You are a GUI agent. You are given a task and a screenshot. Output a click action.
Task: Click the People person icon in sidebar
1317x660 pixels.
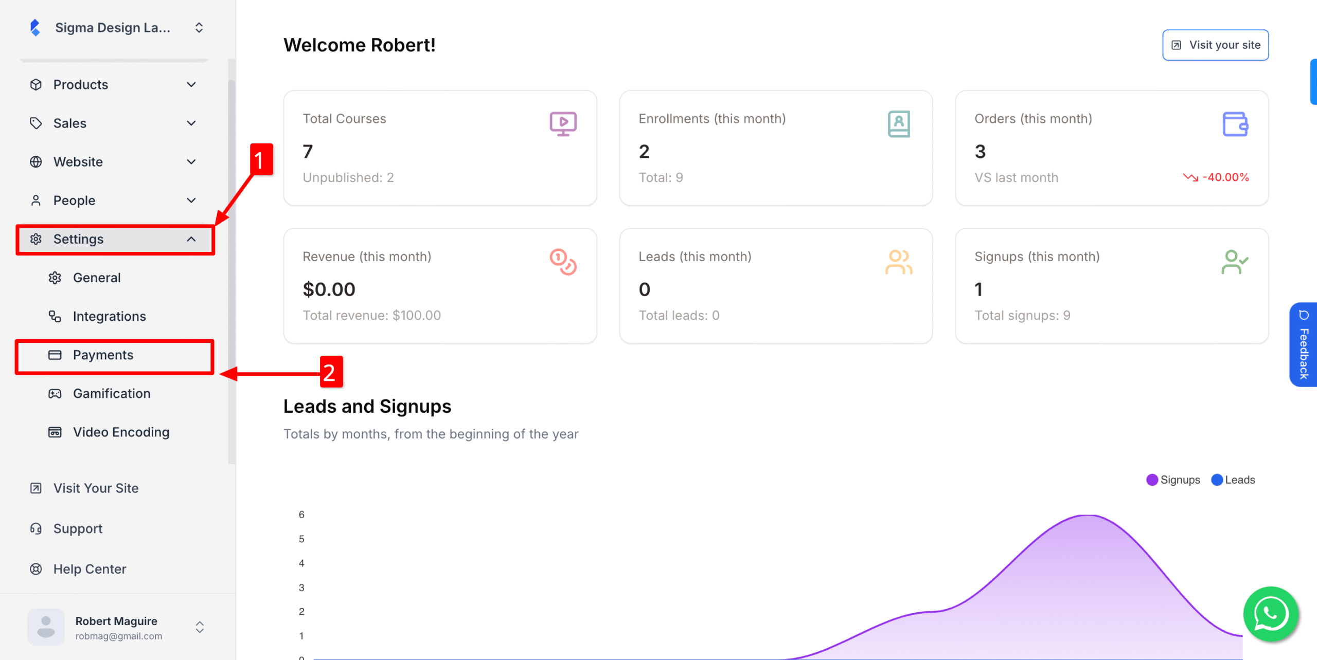tap(36, 200)
